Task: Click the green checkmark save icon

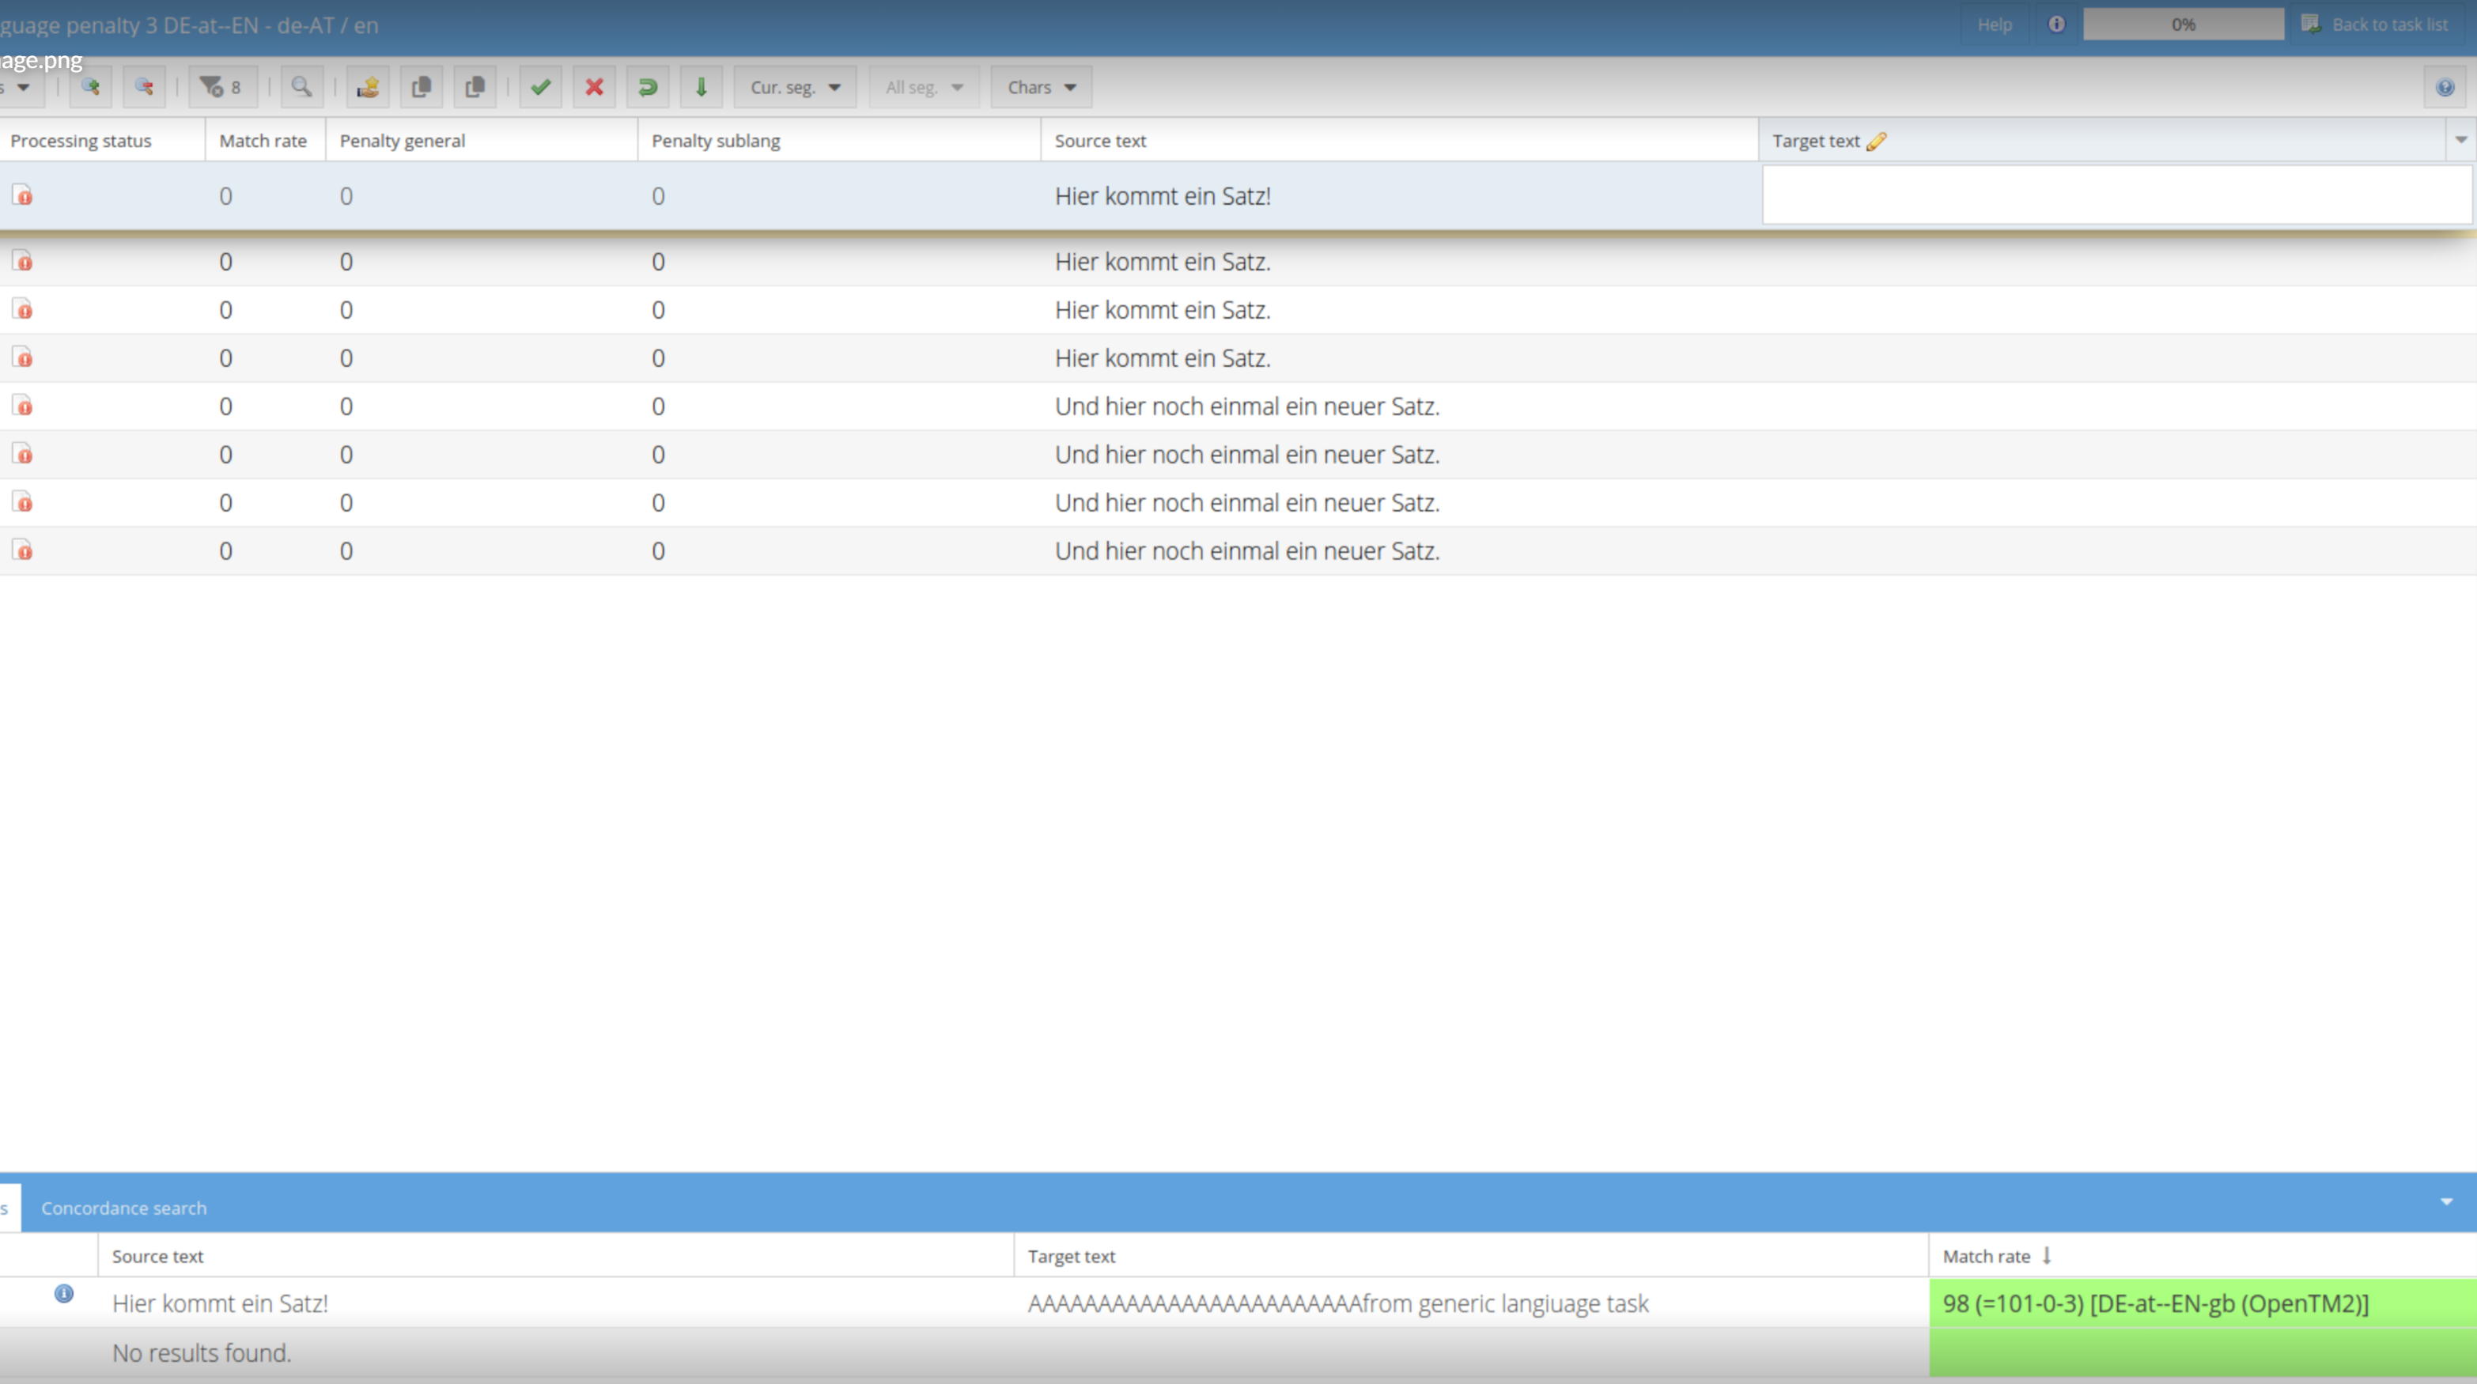Action: (540, 88)
